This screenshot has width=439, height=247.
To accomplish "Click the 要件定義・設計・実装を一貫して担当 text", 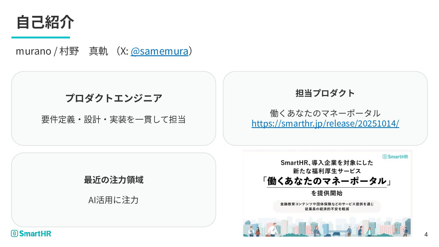I will click(114, 119).
